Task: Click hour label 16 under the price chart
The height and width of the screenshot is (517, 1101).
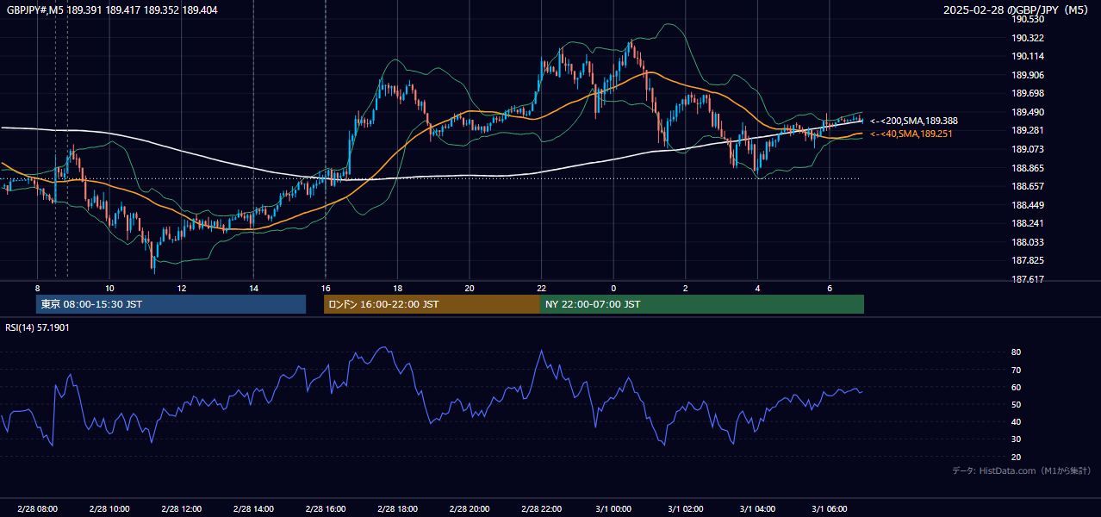Action: [x=325, y=289]
